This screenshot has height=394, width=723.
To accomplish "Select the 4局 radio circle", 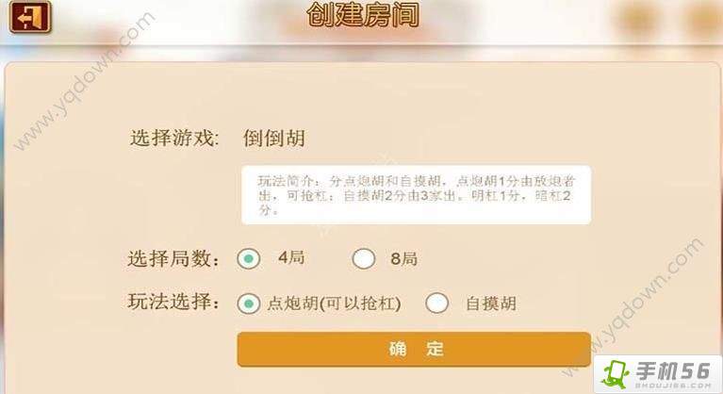I will click(249, 257).
